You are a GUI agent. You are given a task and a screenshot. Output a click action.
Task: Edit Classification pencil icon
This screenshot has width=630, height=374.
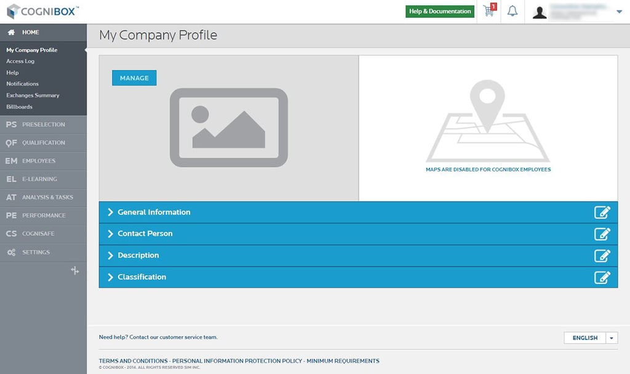click(602, 277)
